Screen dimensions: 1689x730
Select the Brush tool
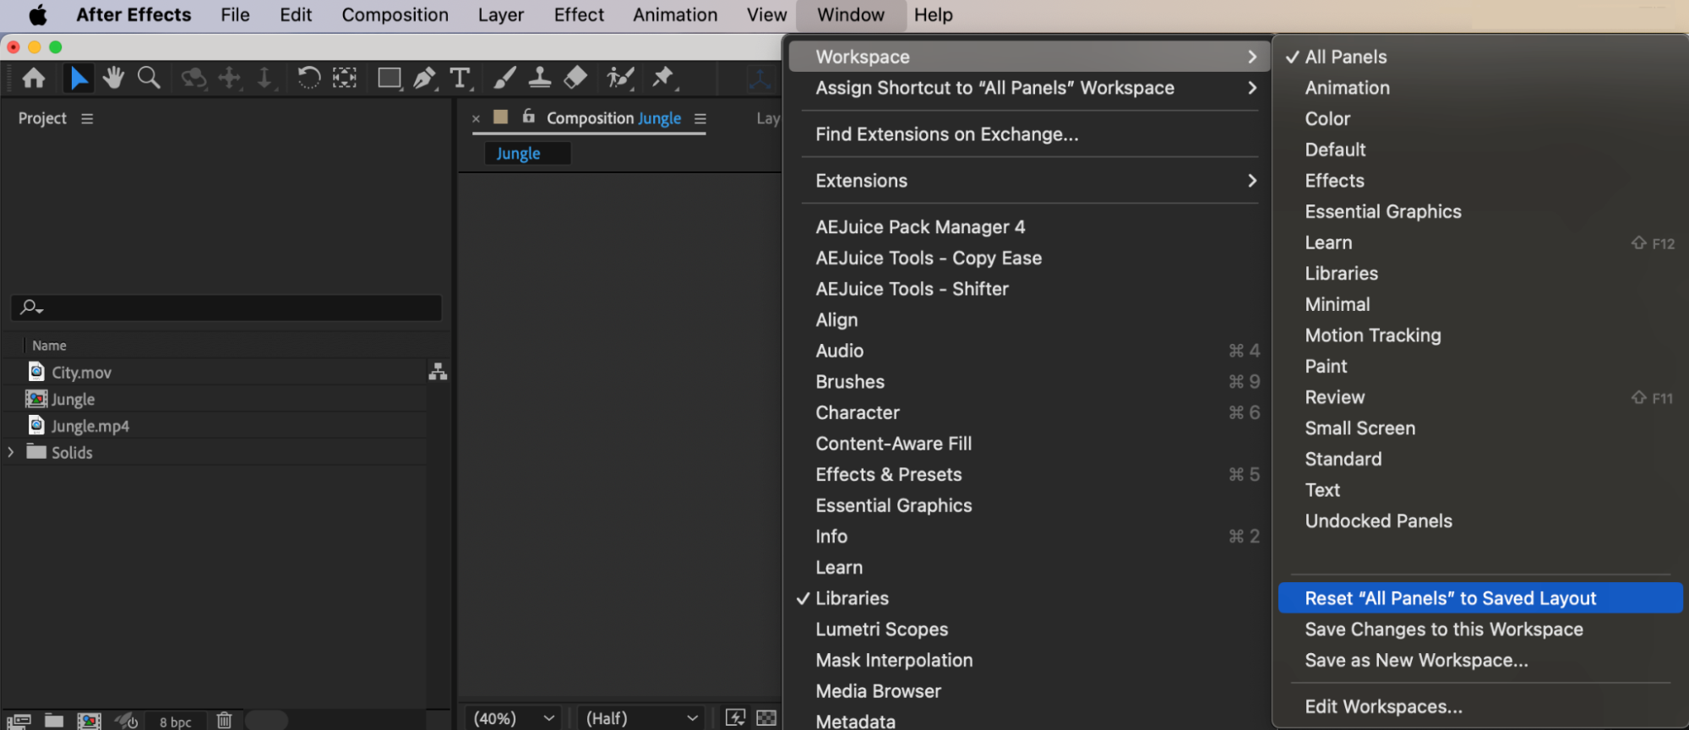(504, 79)
